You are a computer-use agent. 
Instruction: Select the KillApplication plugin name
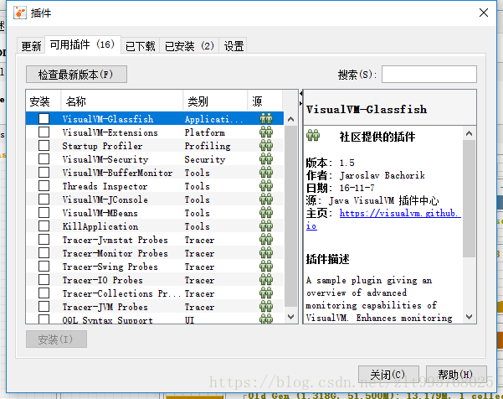point(100,226)
